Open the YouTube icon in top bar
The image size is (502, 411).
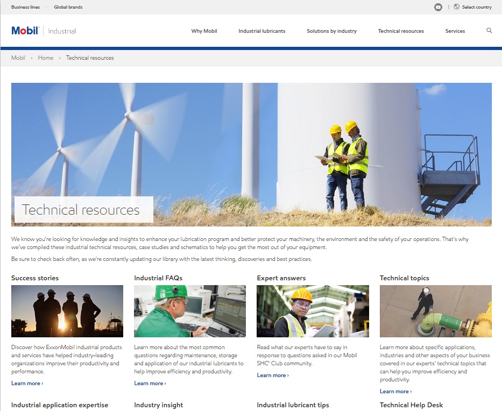click(x=438, y=7)
